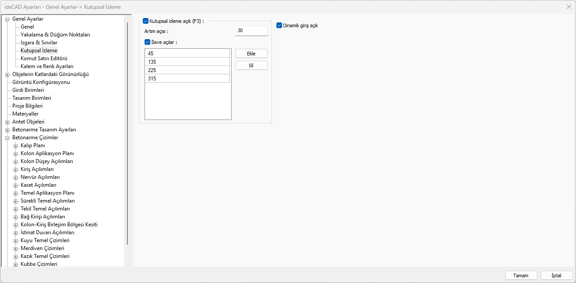Click the Sil button
Image resolution: width=576 pixels, height=283 pixels.
pyautogui.click(x=251, y=65)
